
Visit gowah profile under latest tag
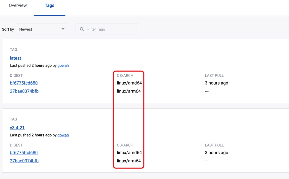pyautogui.click(x=63, y=65)
